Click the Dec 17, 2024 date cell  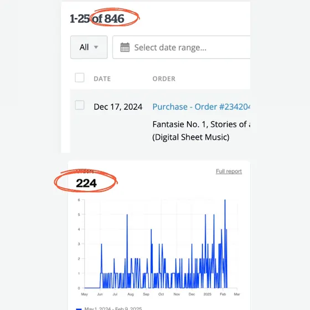[118, 107]
